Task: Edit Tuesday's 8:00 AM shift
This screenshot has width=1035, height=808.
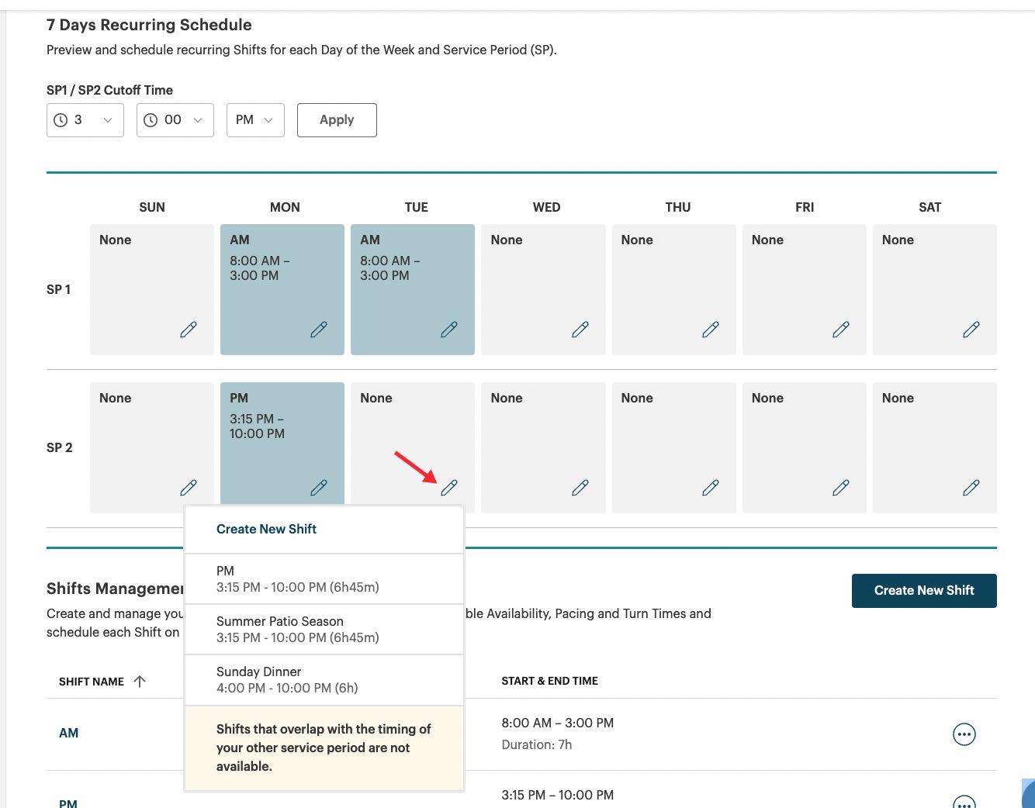Action: pyautogui.click(x=449, y=330)
